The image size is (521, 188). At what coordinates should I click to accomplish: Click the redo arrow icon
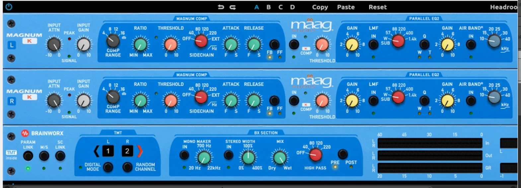(x=233, y=7)
